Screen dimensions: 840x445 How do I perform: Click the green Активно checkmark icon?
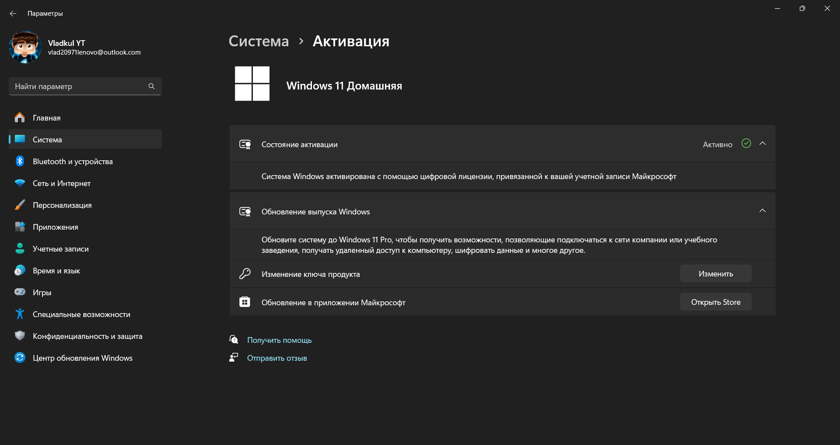746,143
